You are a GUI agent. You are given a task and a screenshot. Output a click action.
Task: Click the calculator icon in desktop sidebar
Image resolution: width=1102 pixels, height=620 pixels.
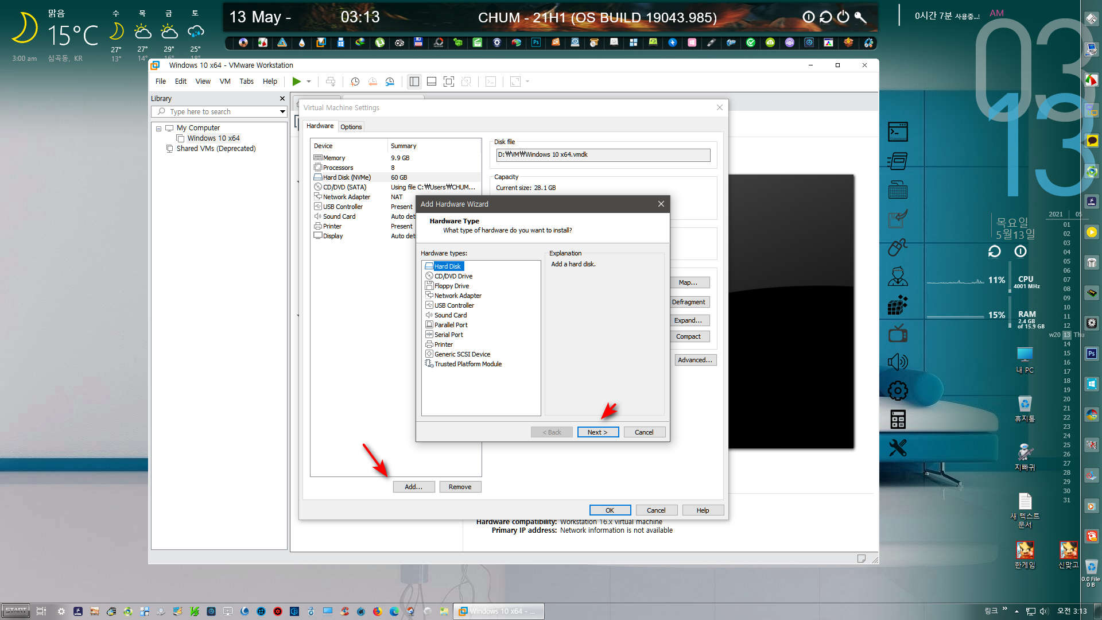(898, 420)
